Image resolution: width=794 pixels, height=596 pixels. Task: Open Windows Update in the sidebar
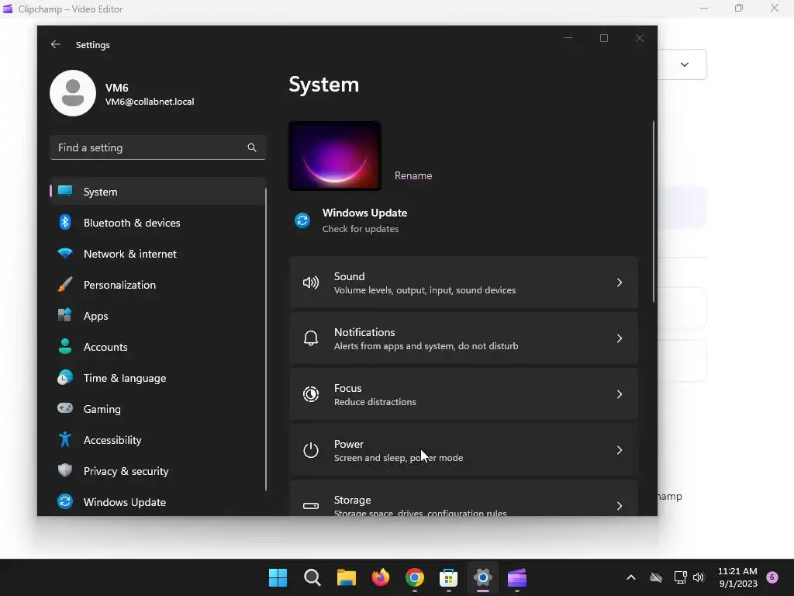158,502
